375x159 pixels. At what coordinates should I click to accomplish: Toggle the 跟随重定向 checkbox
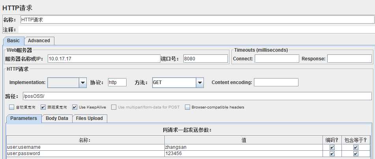click(x=43, y=107)
